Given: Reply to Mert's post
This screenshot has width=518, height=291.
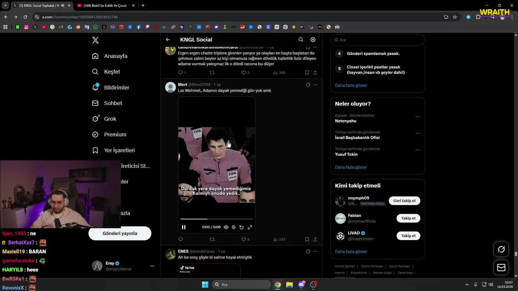Looking at the screenshot, I should (180, 239).
